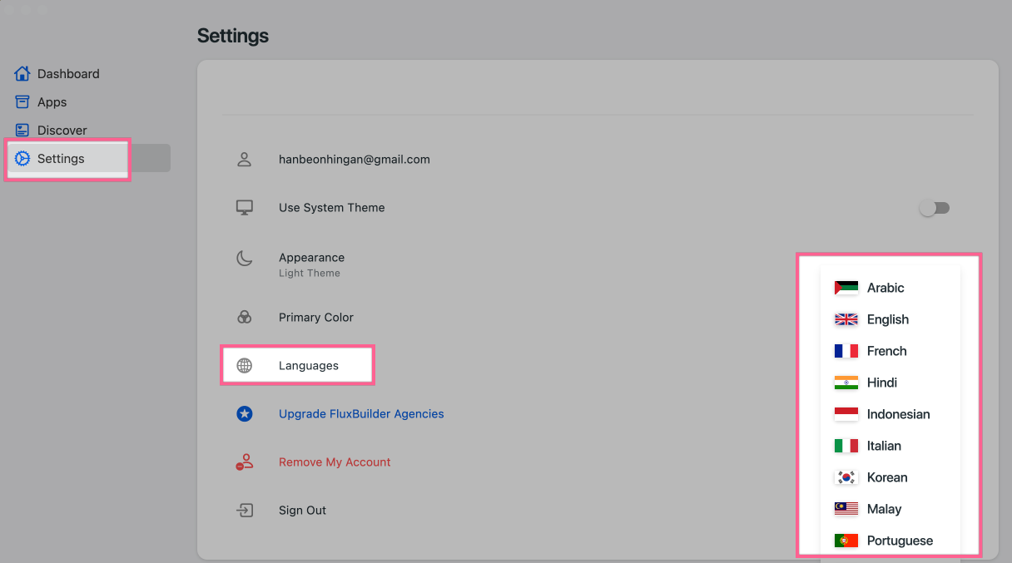Toggle the Use System Theme switch
Viewport: 1012px width, 563px height.
(934, 208)
